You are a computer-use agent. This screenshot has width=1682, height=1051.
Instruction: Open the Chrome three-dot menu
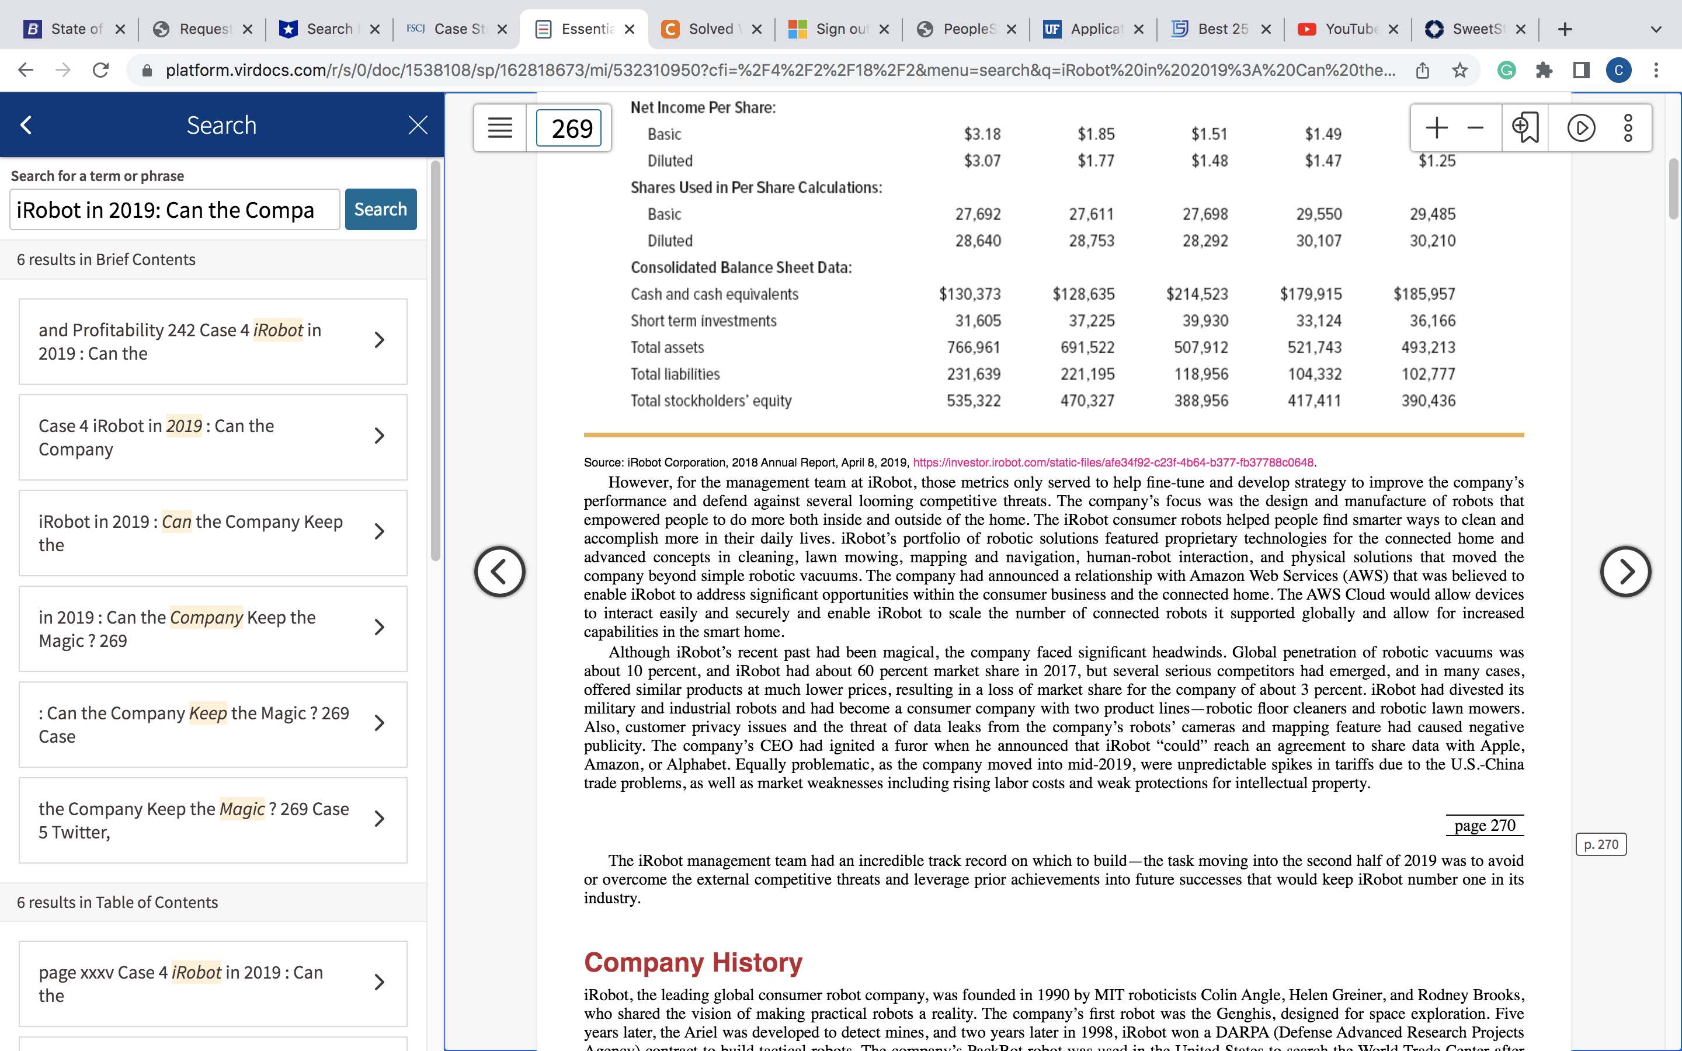click(x=1656, y=70)
